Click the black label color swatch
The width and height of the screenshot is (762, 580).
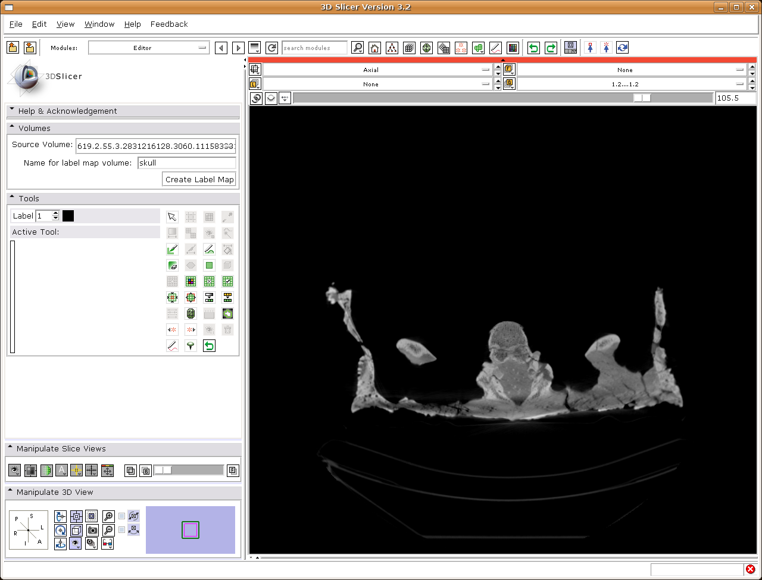pyautogui.click(x=68, y=216)
